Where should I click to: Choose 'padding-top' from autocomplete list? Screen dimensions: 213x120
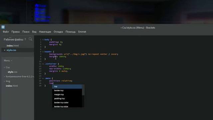[x=67, y=99]
